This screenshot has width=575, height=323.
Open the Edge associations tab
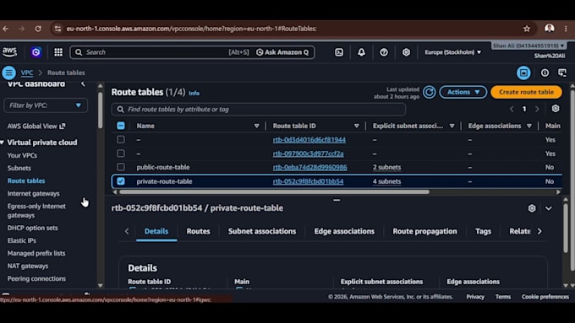tap(344, 231)
